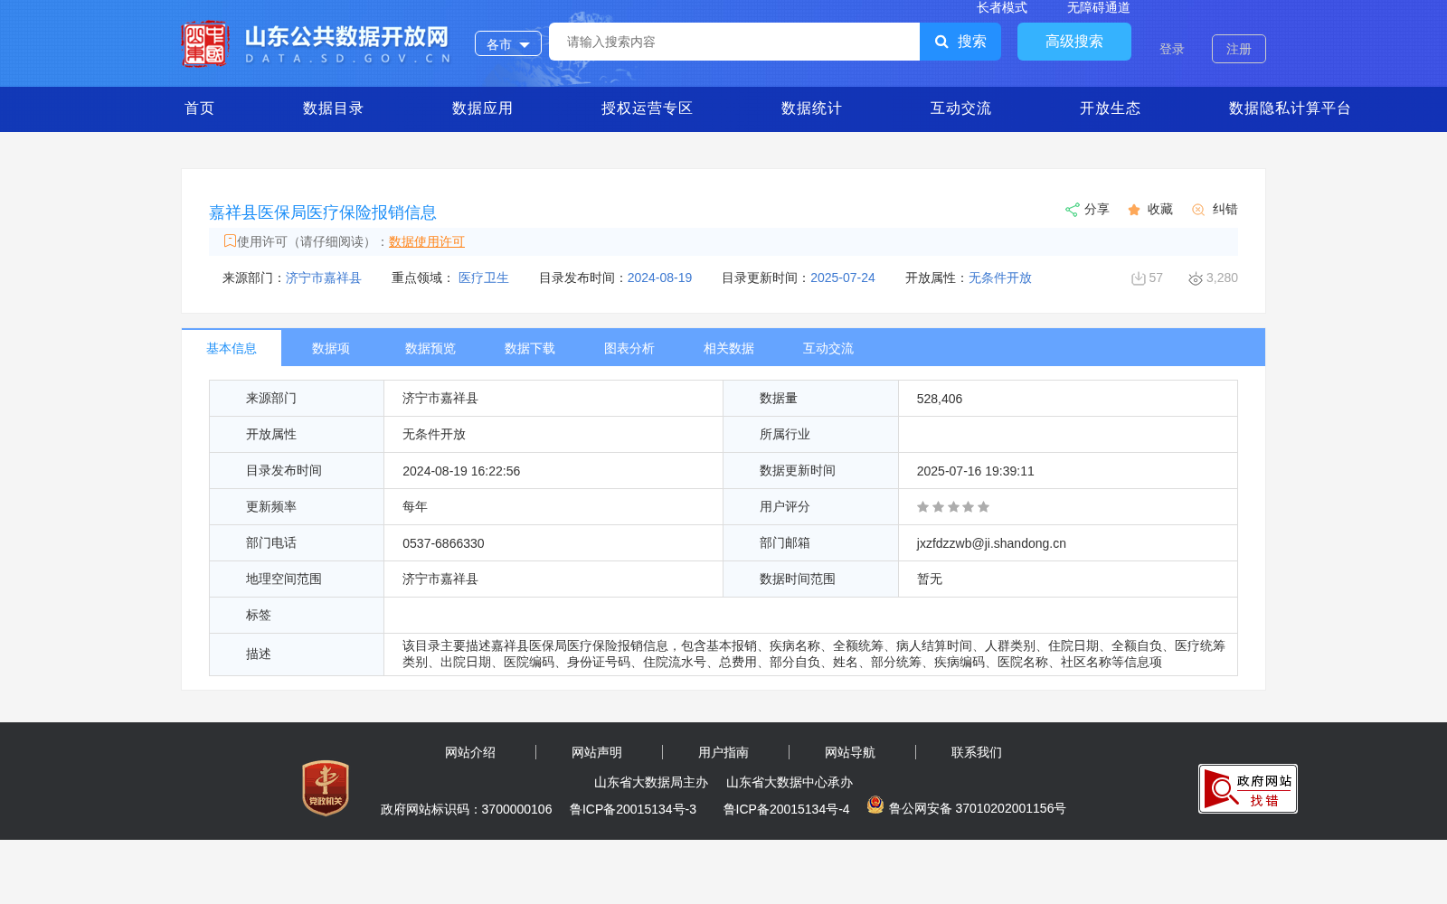The image size is (1447, 904).
Task: Switch to the 相关数据 tab
Action: point(729,348)
